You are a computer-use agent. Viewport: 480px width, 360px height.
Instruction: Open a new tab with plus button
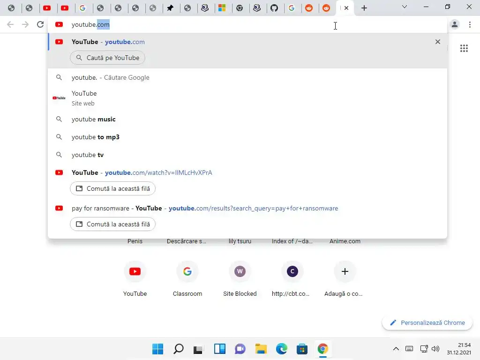click(x=364, y=8)
